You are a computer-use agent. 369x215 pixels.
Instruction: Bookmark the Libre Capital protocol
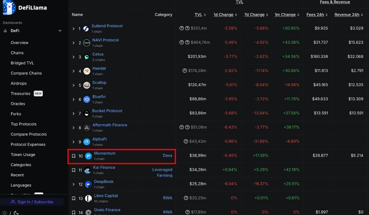[73, 198]
